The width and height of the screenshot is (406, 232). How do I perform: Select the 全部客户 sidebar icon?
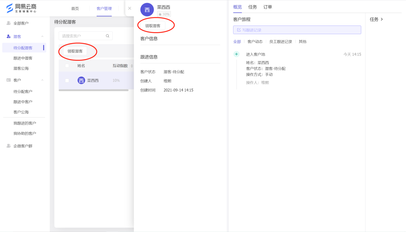point(8,23)
